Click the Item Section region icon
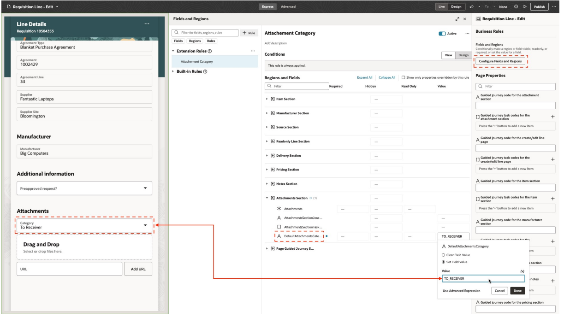 (272, 99)
